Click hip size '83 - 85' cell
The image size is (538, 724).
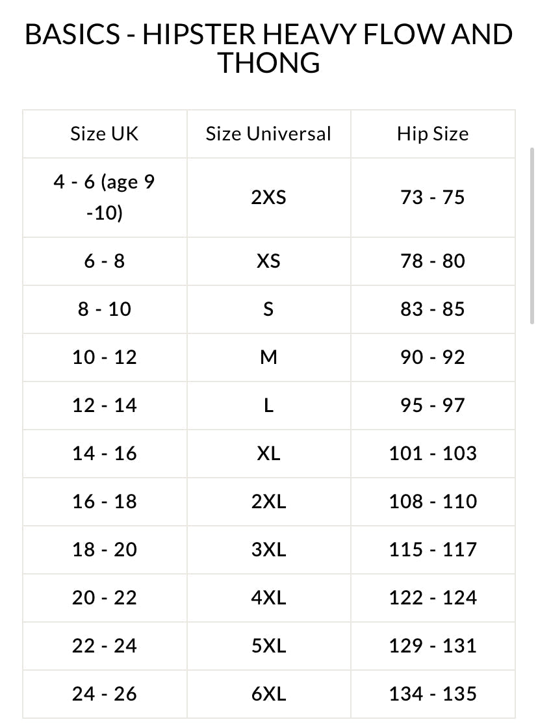(x=433, y=309)
